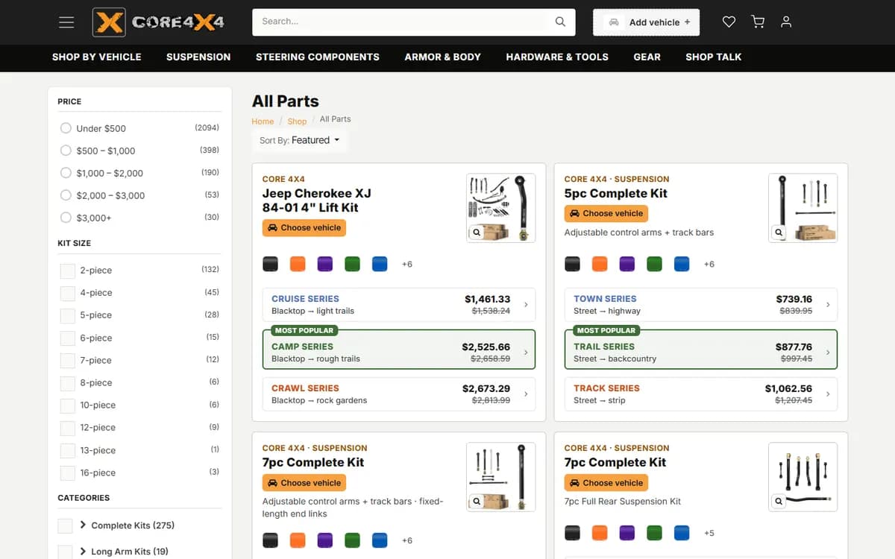Choose vehicle for 7pc Full Rear kit
The image size is (895, 559).
pos(606,483)
